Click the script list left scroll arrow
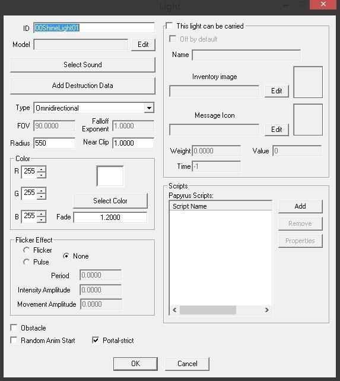This screenshot has height=381, width=340. coord(174,310)
